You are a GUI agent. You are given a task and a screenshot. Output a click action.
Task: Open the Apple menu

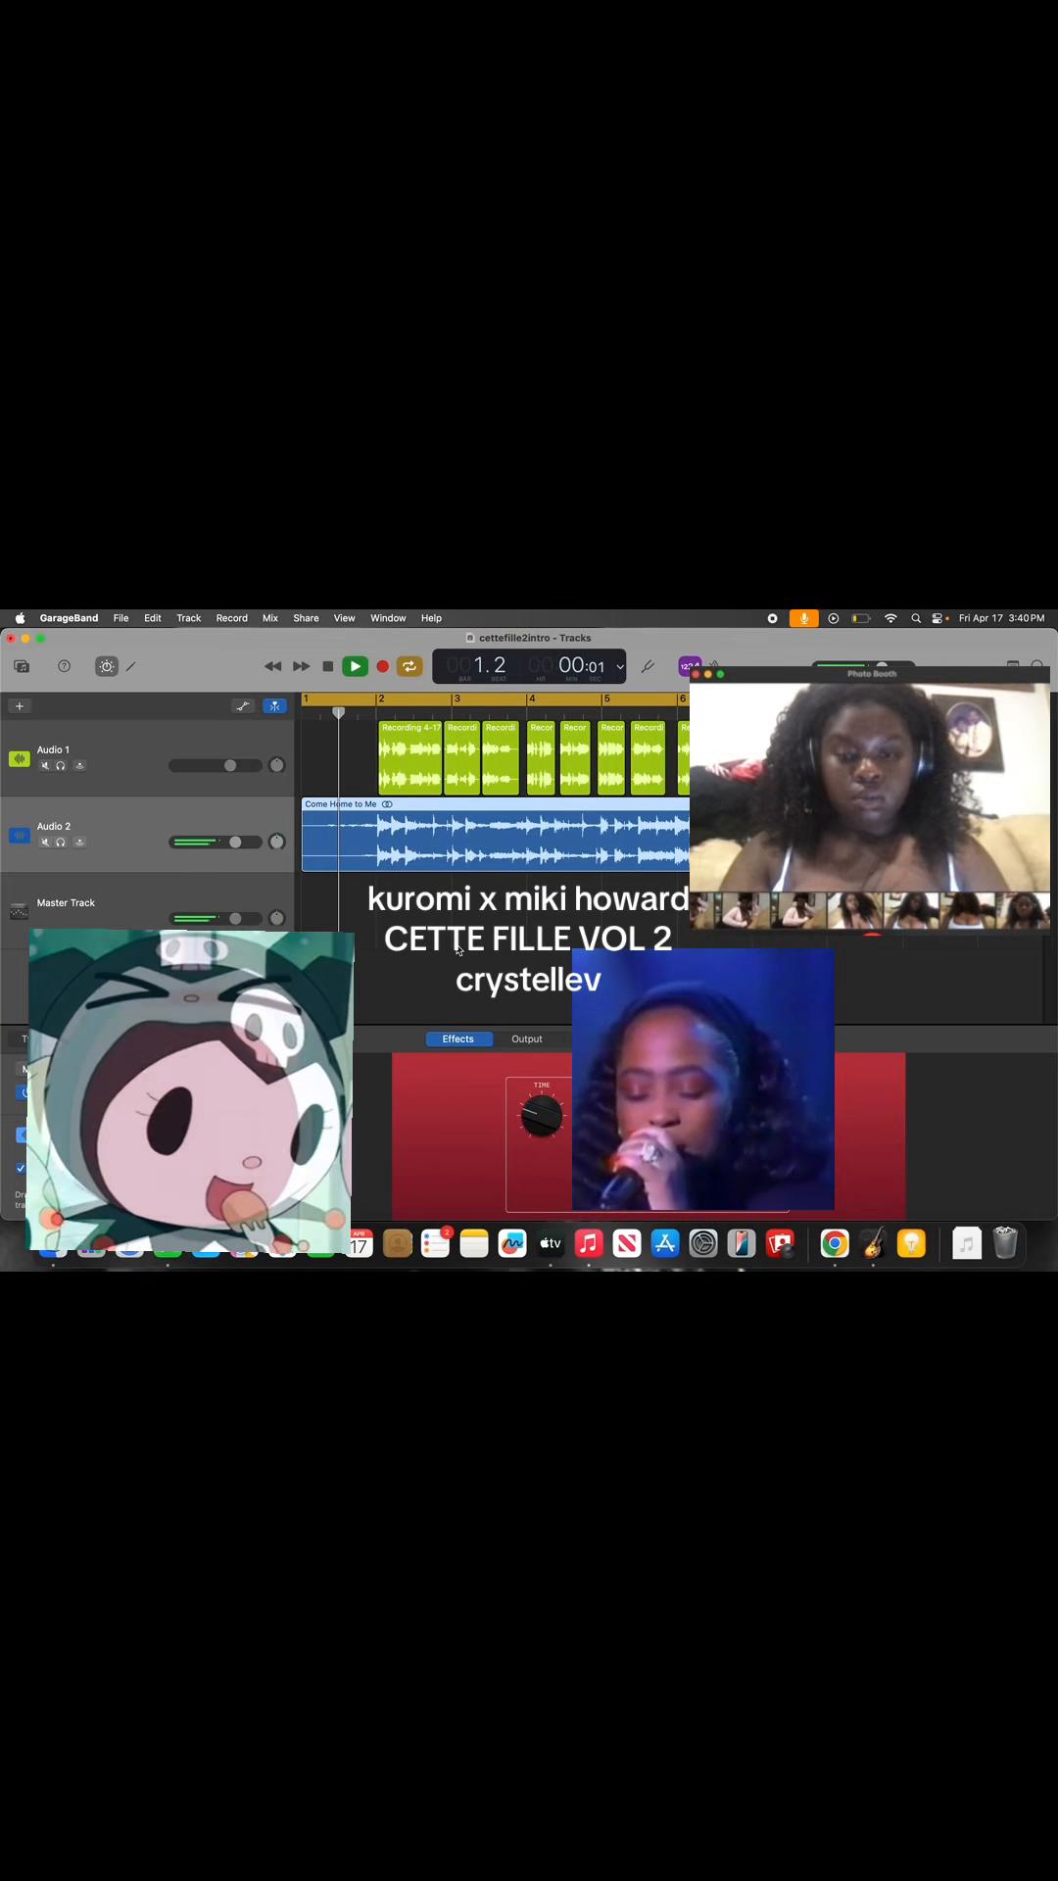pos(20,618)
